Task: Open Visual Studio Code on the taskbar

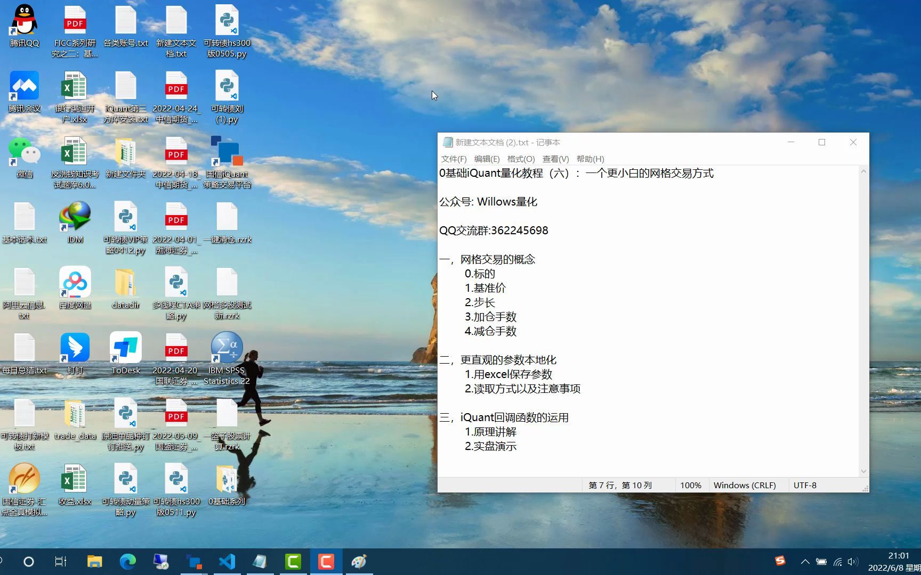Action: [227, 561]
